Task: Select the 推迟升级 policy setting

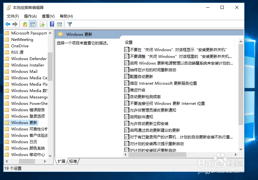Action: pyautogui.click(x=138, y=90)
